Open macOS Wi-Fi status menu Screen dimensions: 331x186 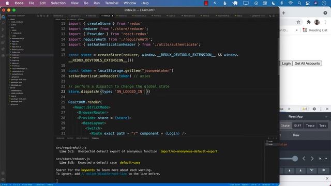click(x=291, y=3)
